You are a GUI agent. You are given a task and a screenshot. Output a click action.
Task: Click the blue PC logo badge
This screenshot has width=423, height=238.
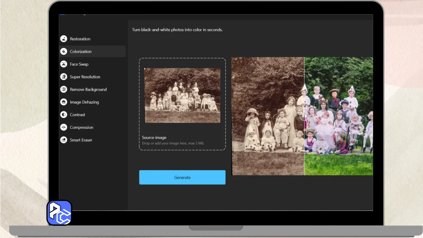[x=59, y=213]
